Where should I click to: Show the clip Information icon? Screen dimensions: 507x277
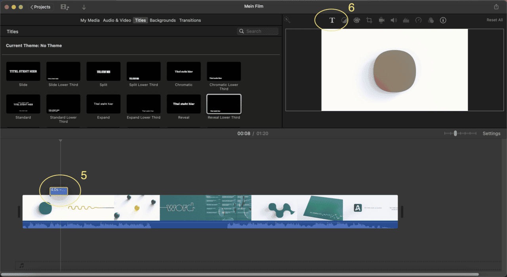443,21
